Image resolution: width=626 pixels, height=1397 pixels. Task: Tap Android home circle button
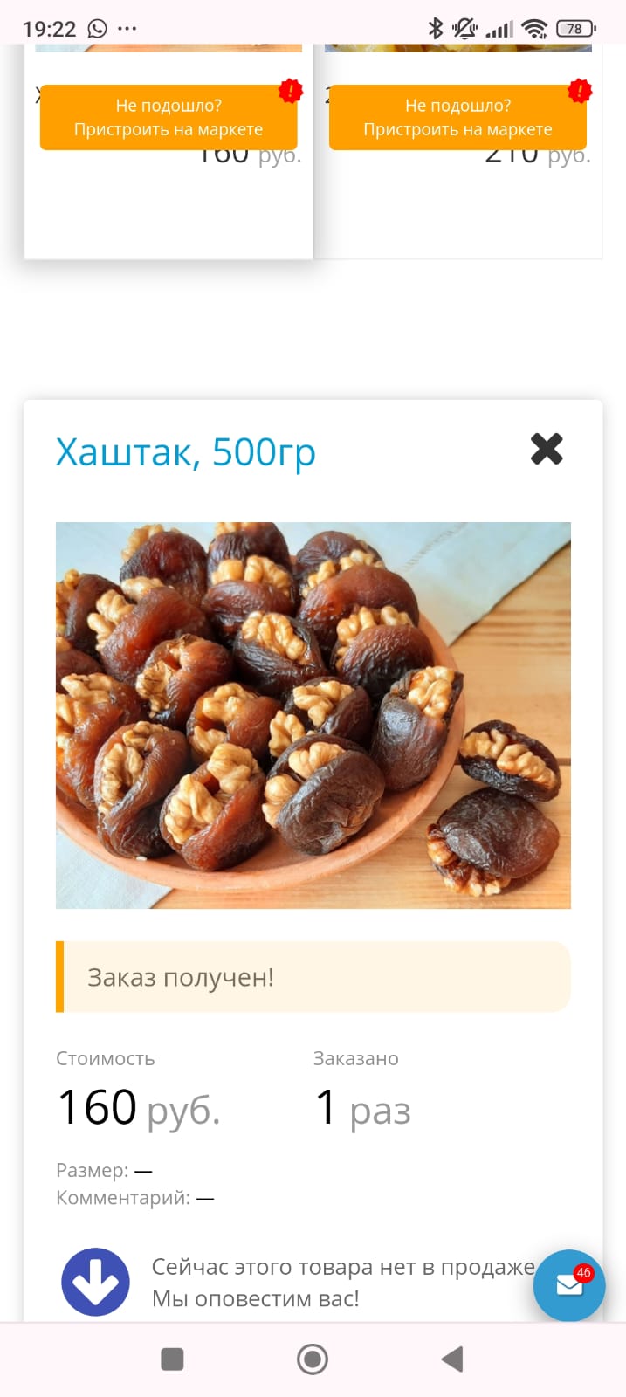pyautogui.click(x=313, y=1359)
